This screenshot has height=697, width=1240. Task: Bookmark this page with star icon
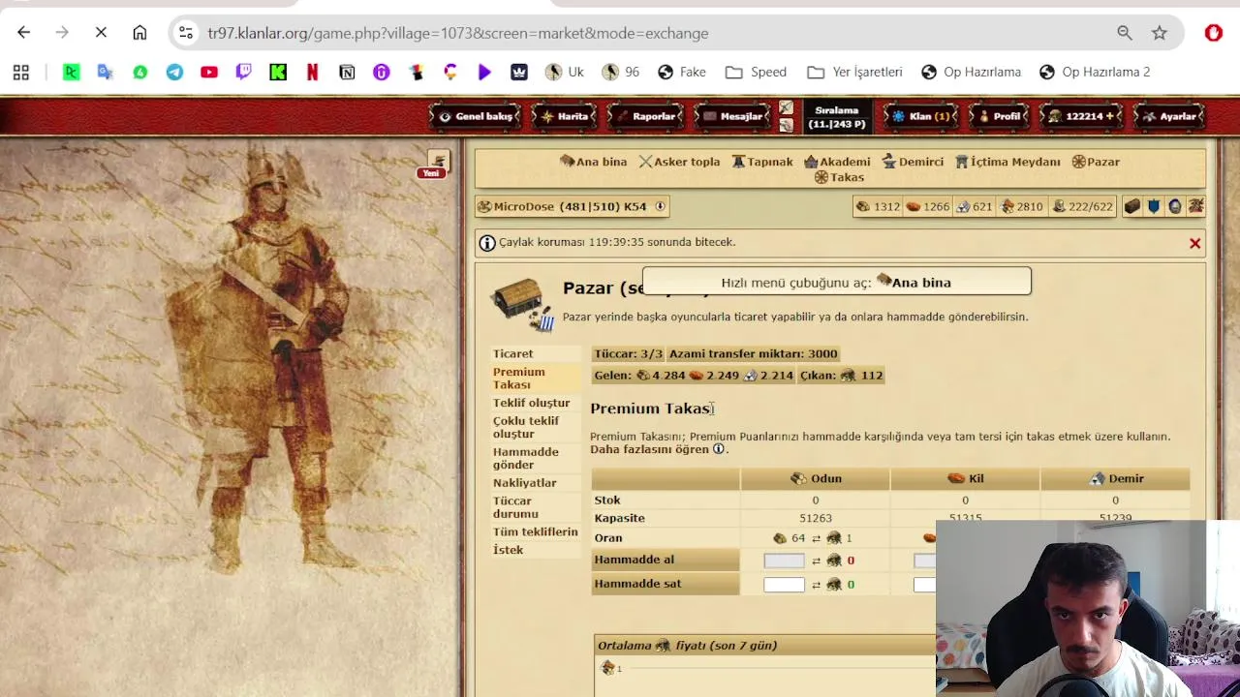pyautogui.click(x=1160, y=33)
